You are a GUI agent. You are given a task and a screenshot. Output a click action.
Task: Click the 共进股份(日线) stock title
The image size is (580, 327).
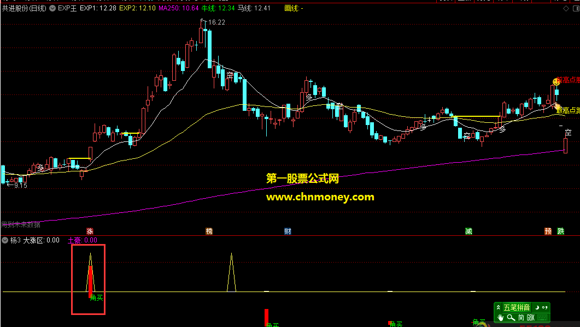(25, 8)
